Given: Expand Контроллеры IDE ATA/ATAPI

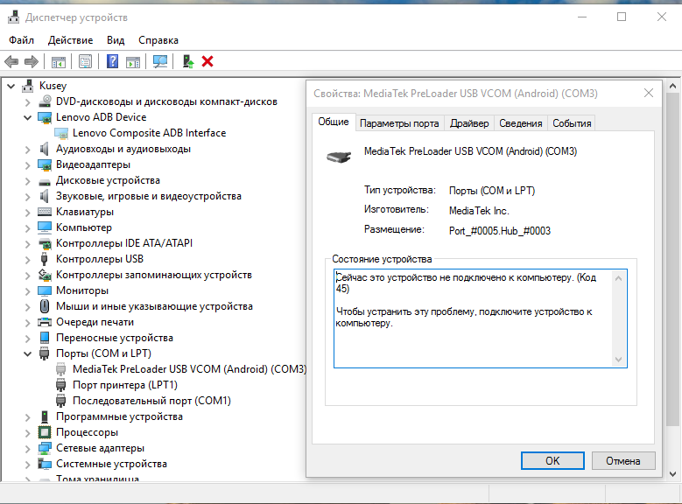Looking at the screenshot, I should pos(27,244).
